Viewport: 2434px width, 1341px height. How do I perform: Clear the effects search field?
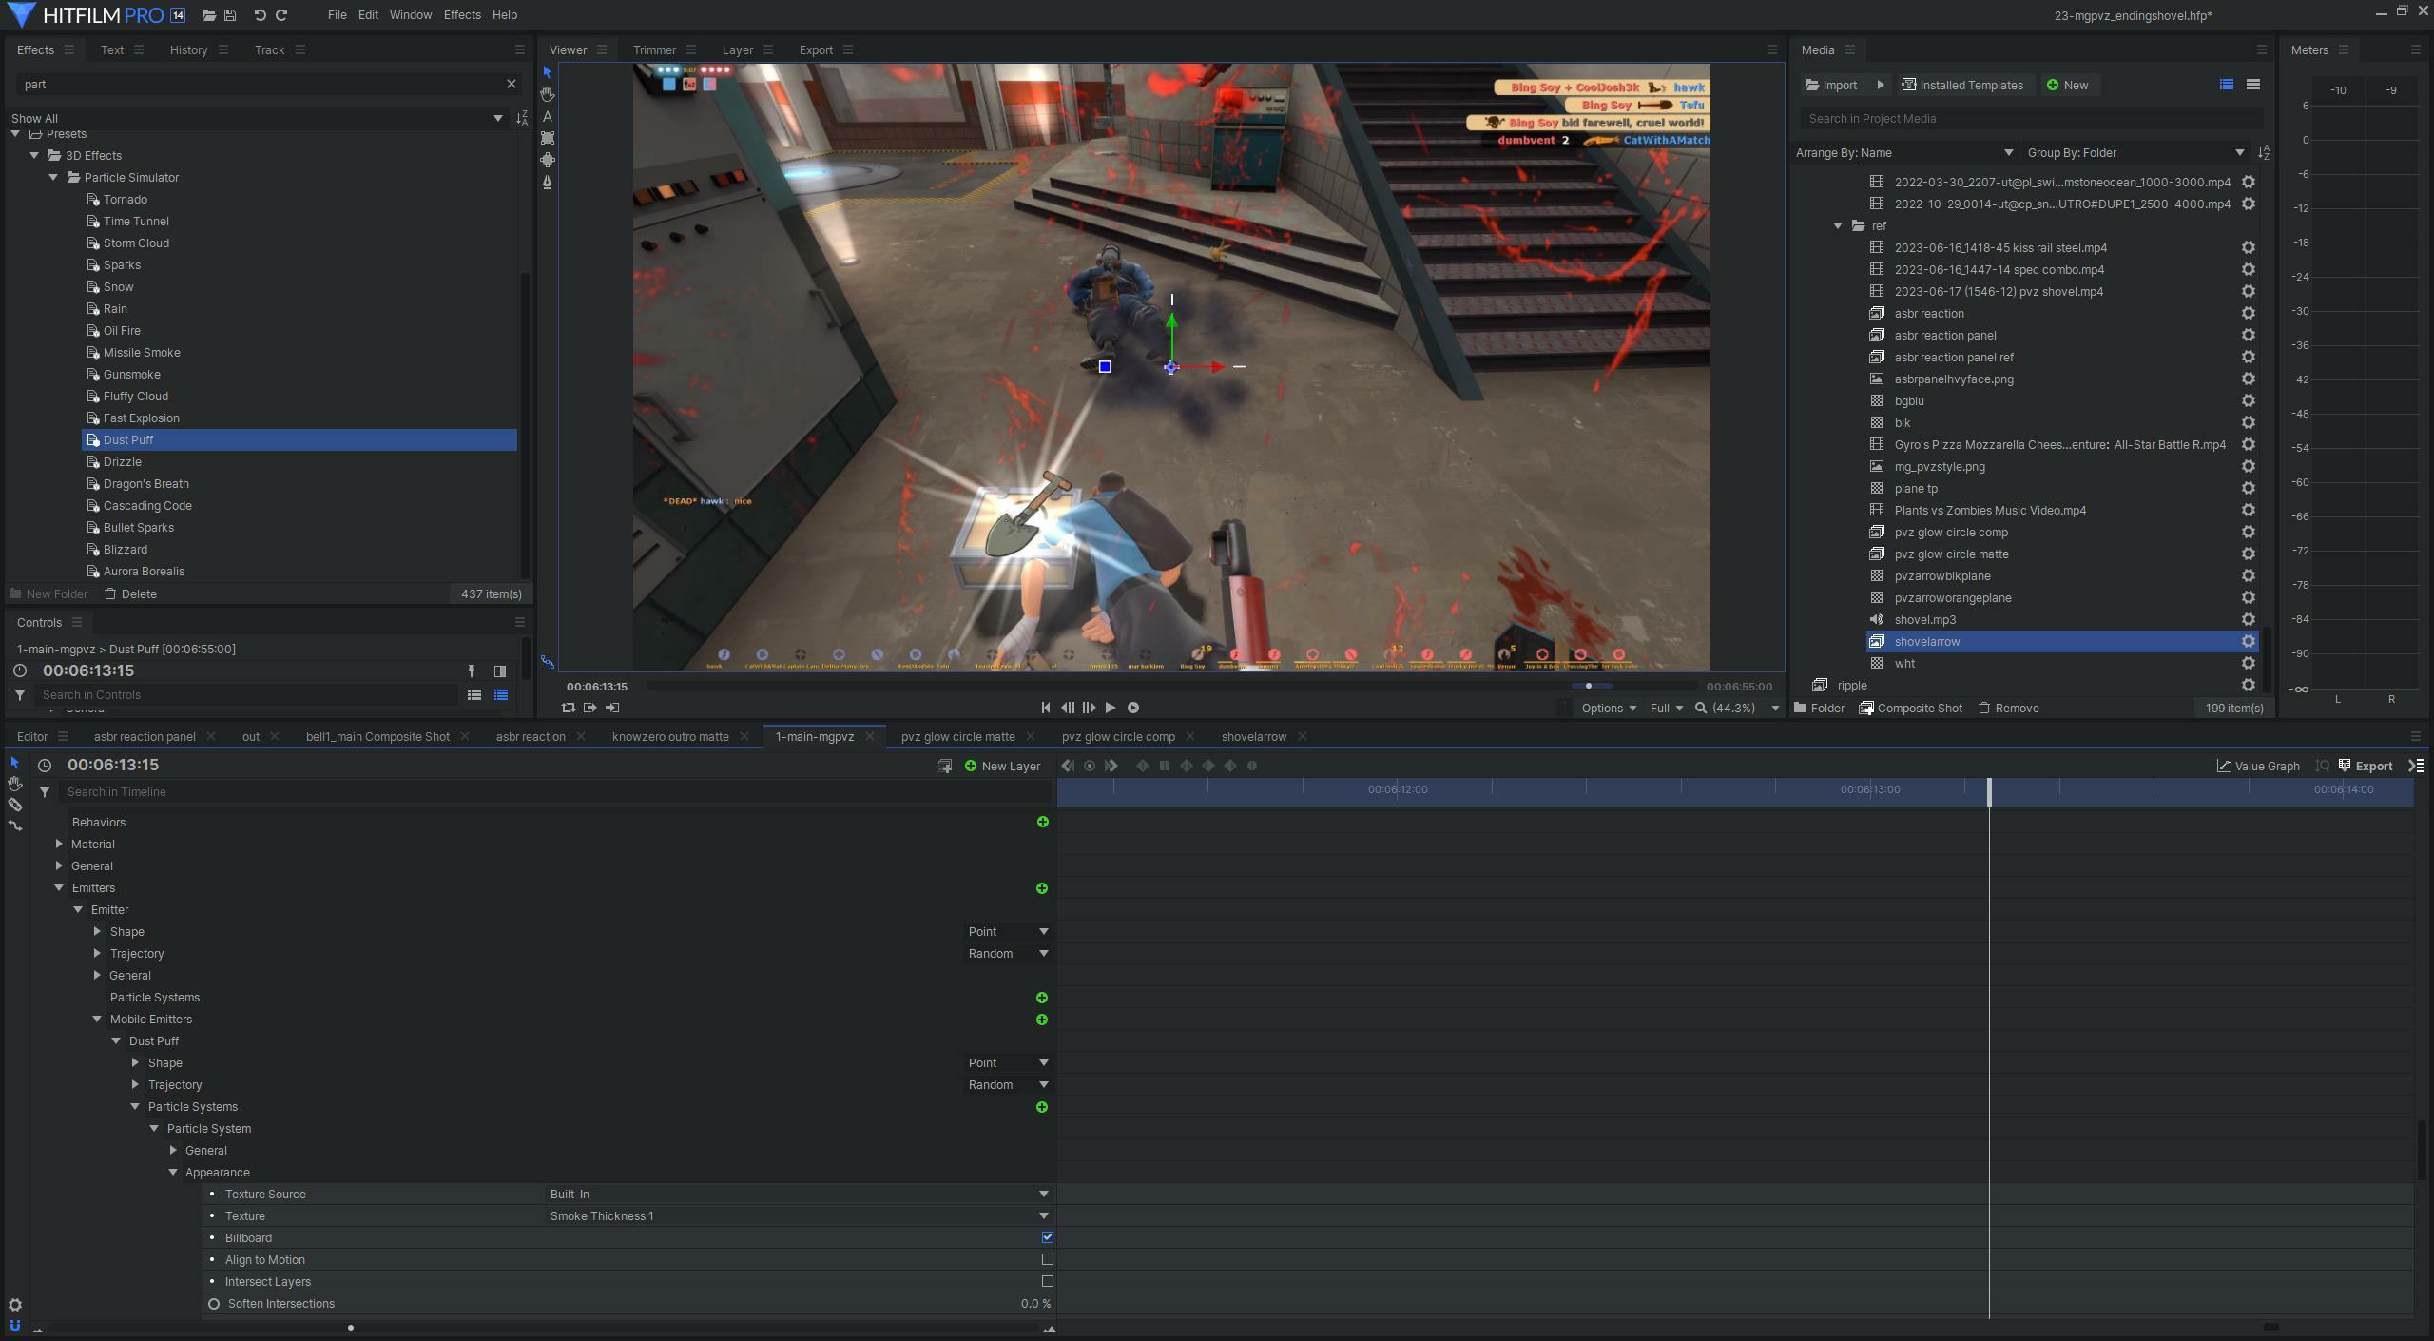[512, 84]
